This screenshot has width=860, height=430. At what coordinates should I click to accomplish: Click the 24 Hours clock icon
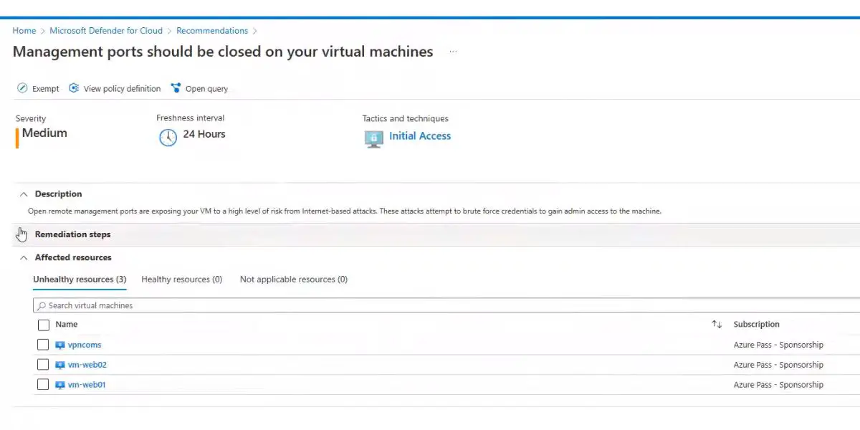(168, 138)
